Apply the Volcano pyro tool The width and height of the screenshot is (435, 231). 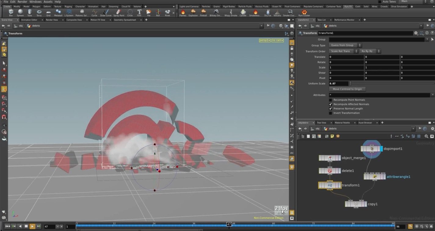point(277,13)
